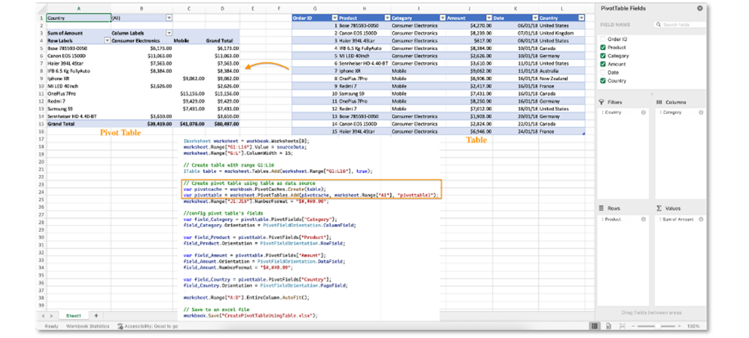This screenshot has width=749, height=338.
Task: Close the PivotTable Fields pane
Action: click(700, 8)
